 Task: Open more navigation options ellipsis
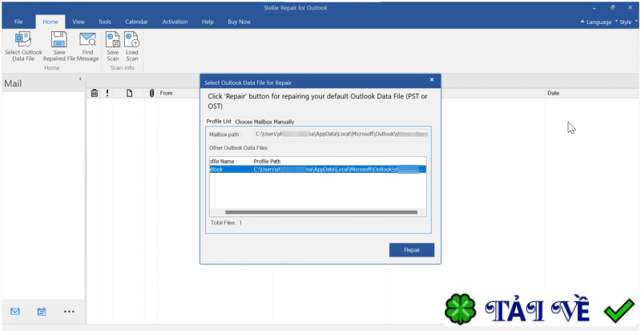click(69, 312)
